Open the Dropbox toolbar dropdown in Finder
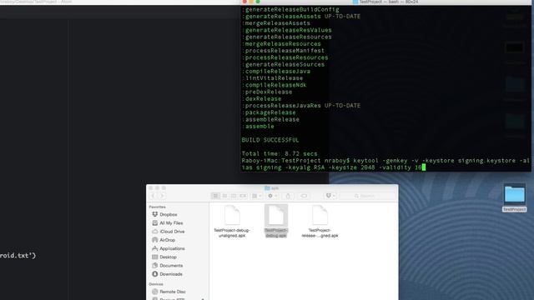This screenshot has height=300, width=534. (x=330, y=196)
